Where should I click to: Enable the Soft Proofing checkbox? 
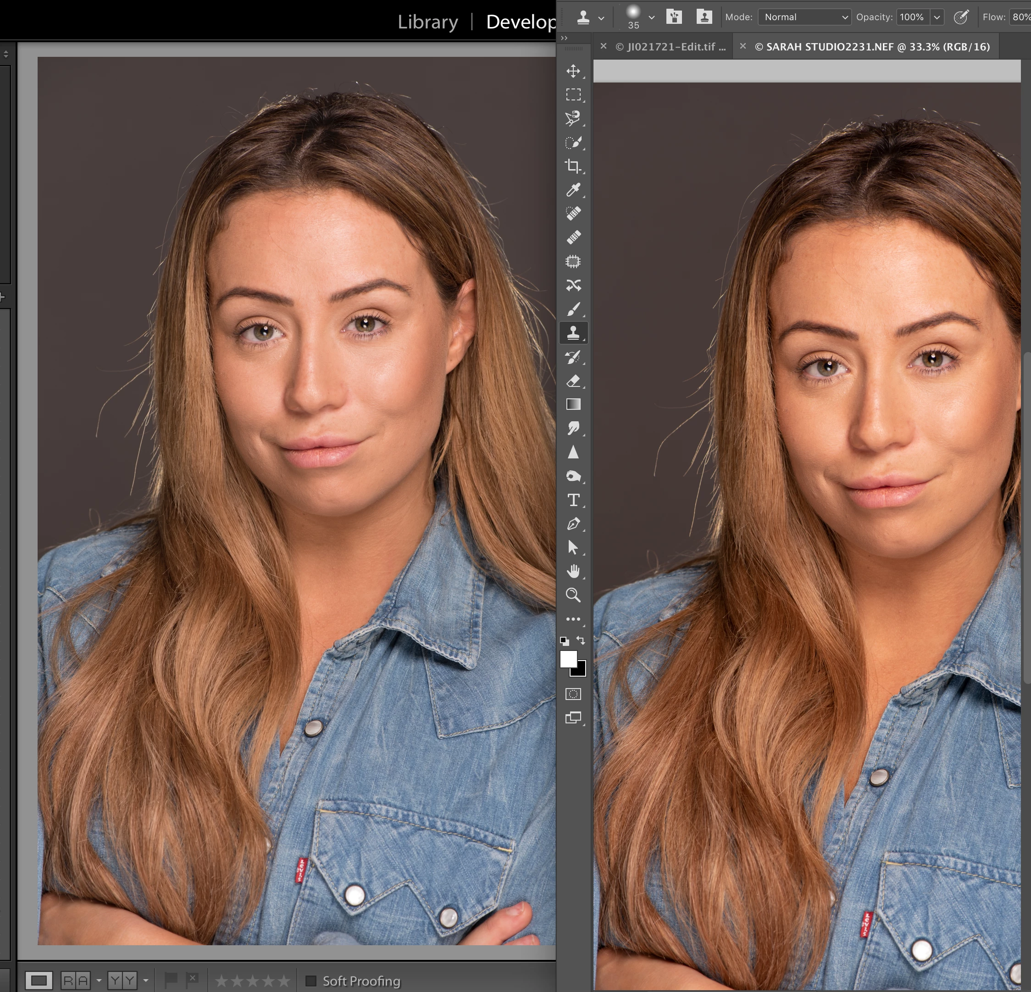point(311,981)
